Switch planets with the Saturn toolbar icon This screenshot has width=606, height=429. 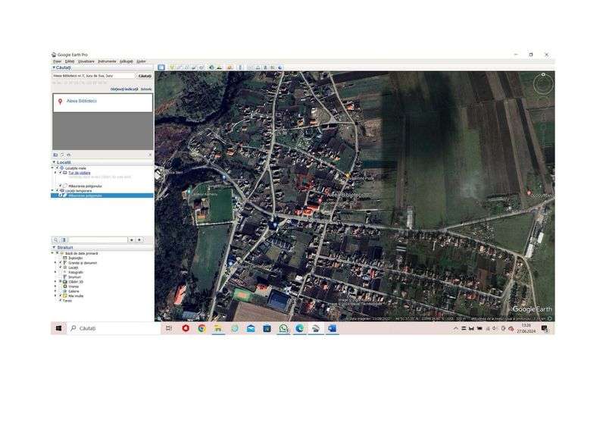(230, 67)
